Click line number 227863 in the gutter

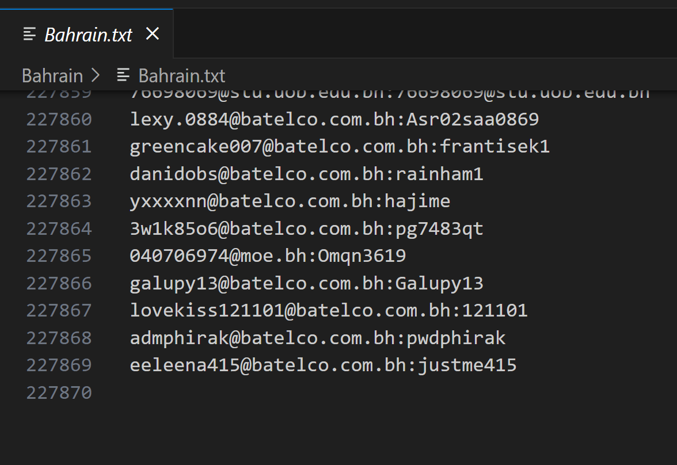point(59,201)
